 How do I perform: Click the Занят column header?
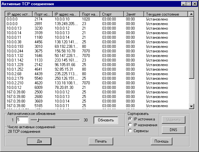134,15
